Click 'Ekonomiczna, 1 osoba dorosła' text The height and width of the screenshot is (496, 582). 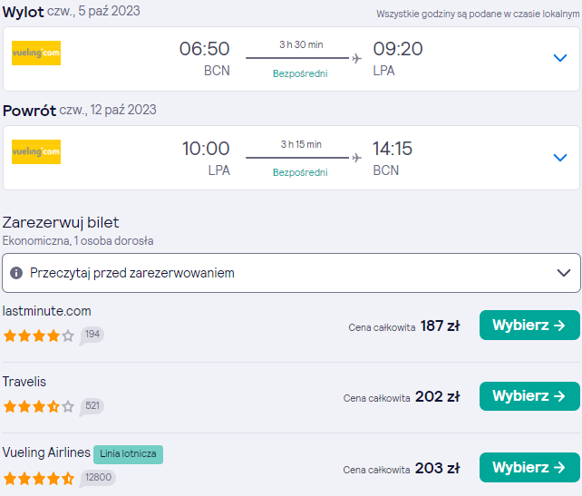pyautogui.click(x=78, y=241)
